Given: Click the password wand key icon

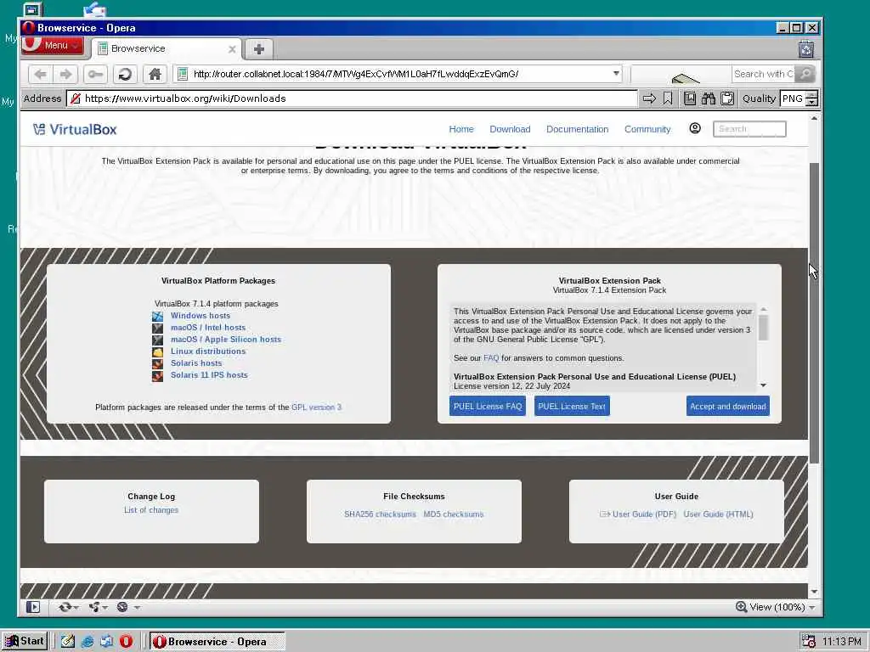Looking at the screenshot, I should tap(95, 74).
